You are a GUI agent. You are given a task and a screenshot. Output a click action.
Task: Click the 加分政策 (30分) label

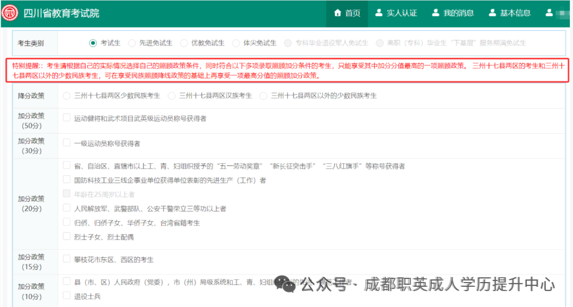click(31, 146)
